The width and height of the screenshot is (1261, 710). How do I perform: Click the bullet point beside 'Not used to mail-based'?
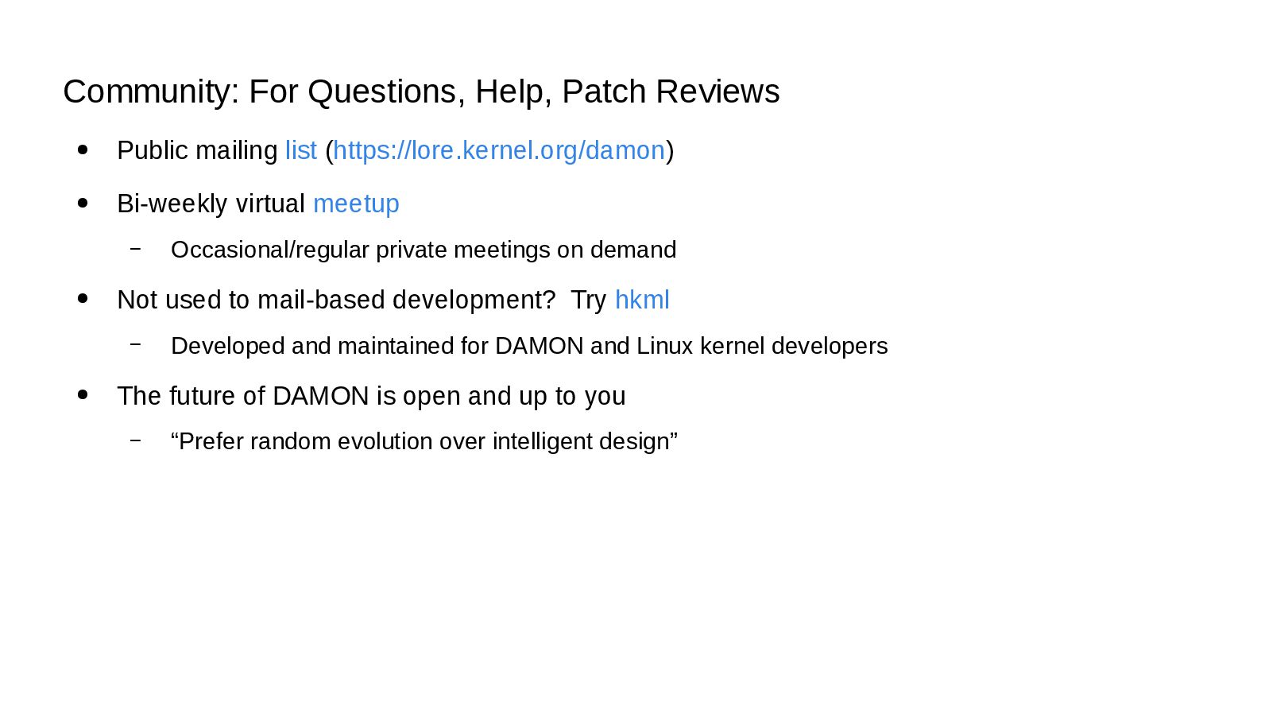(83, 299)
